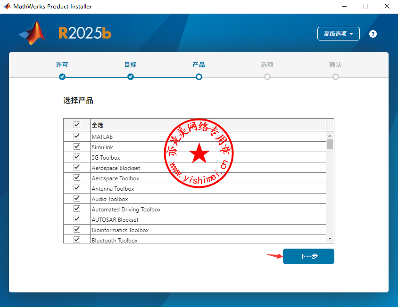Click the 目标 step circle indicator

point(131,77)
